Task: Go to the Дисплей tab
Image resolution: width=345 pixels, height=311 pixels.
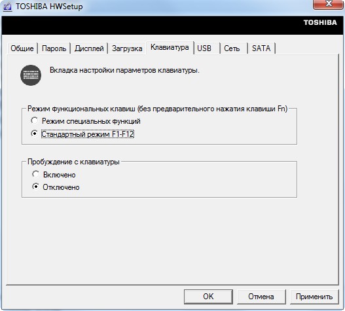Action: tap(89, 48)
